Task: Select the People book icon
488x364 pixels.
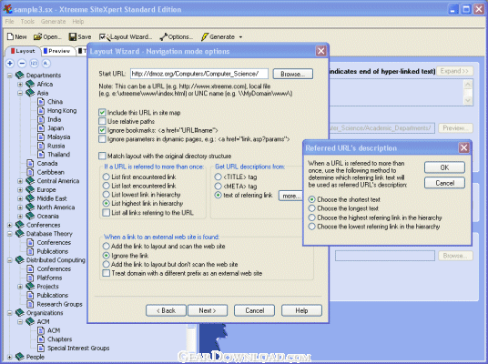Action: point(20,357)
